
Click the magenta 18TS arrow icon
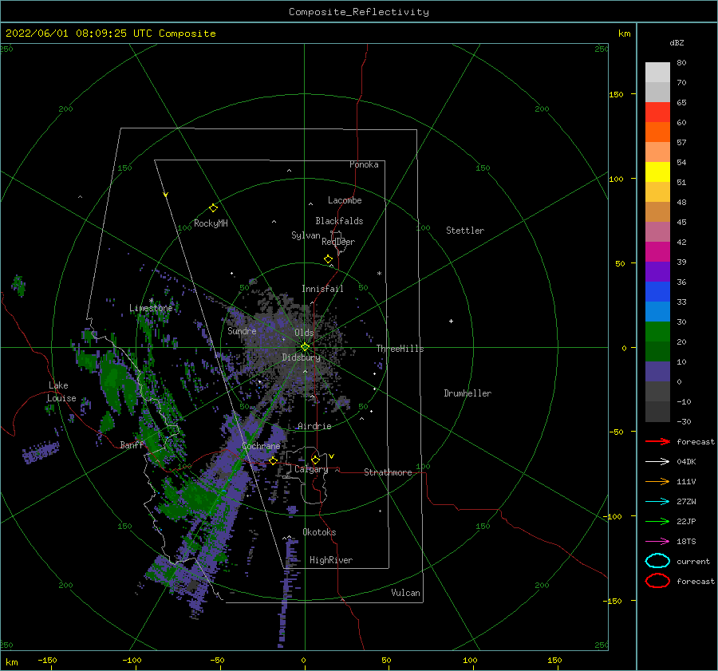657,542
